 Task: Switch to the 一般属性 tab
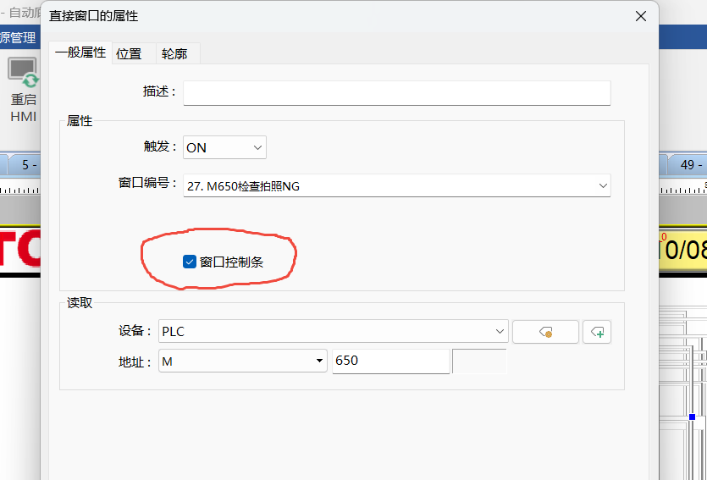(x=80, y=52)
